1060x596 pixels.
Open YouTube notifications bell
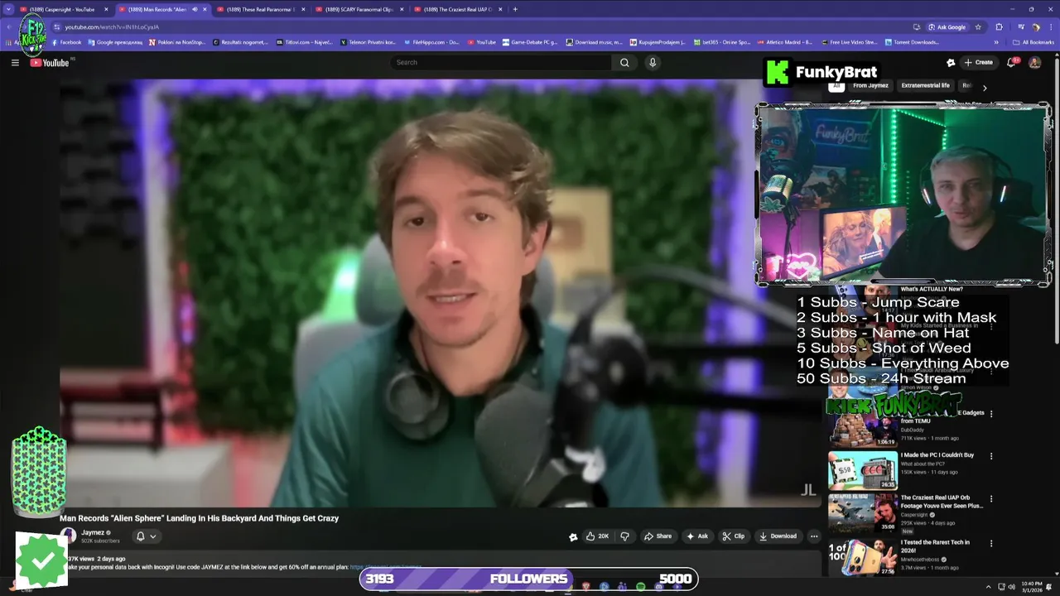coord(1012,62)
